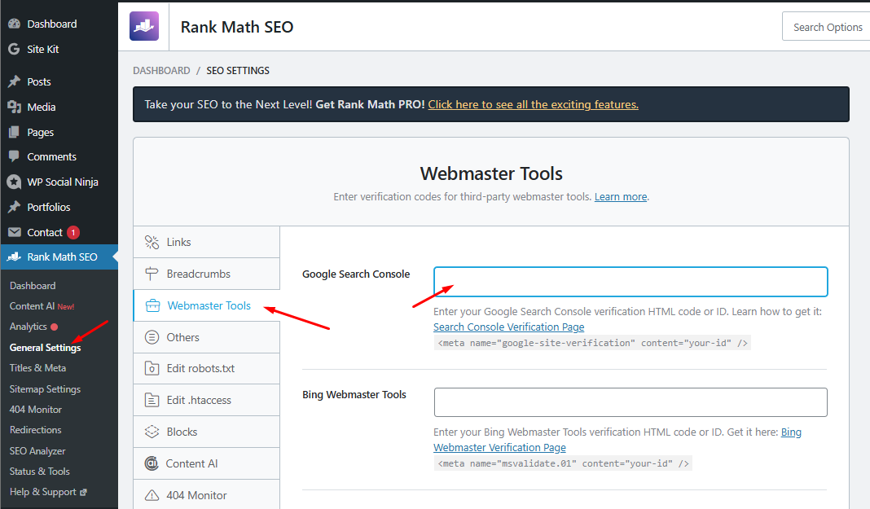Open SEO Analyzer submenu item
The image size is (870, 509).
tap(37, 451)
